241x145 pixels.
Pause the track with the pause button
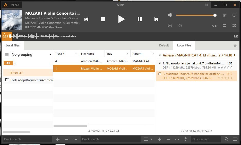140,19
